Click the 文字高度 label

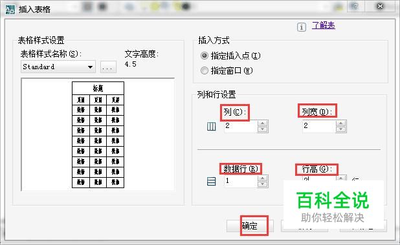tap(142, 54)
